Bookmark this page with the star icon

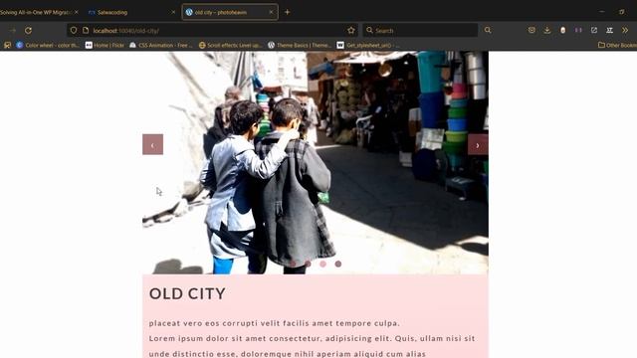coord(351,31)
